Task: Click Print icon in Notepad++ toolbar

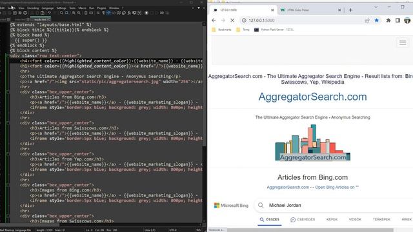Action: 25,13
